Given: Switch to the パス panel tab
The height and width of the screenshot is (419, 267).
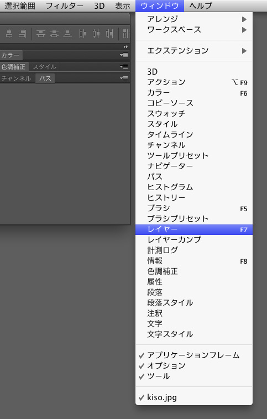Looking at the screenshot, I should pyautogui.click(x=45, y=78).
